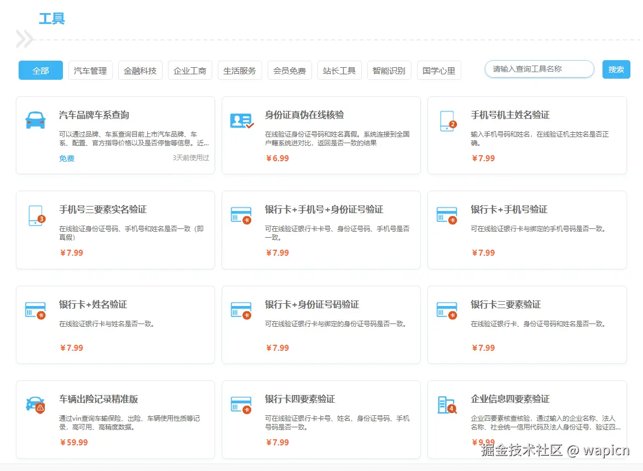
Task: Select the 智能识别 category option
Action: (389, 70)
